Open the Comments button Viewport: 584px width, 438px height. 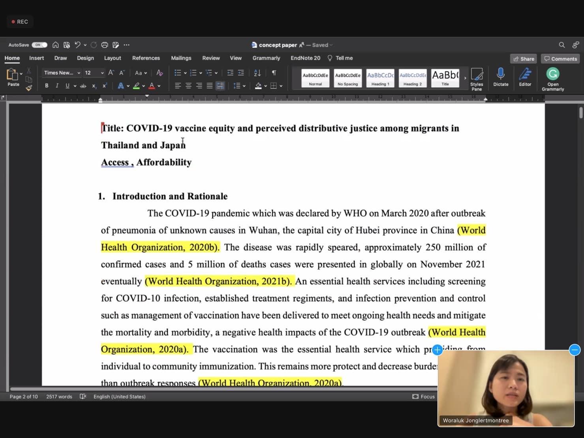(560, 59)
